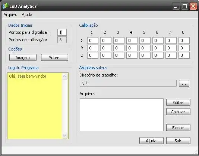The height and width of the screenshot is (156, 199).
Task: Click the 'Opções' group label
Action: click(15, 49)
